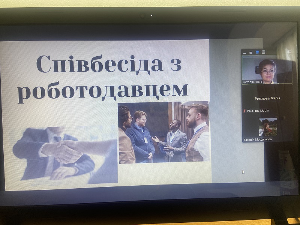Switch Zoom panel to thumbnail strip view
The width and height of the screenshot is (300, 225).
[x=257, y=52]
